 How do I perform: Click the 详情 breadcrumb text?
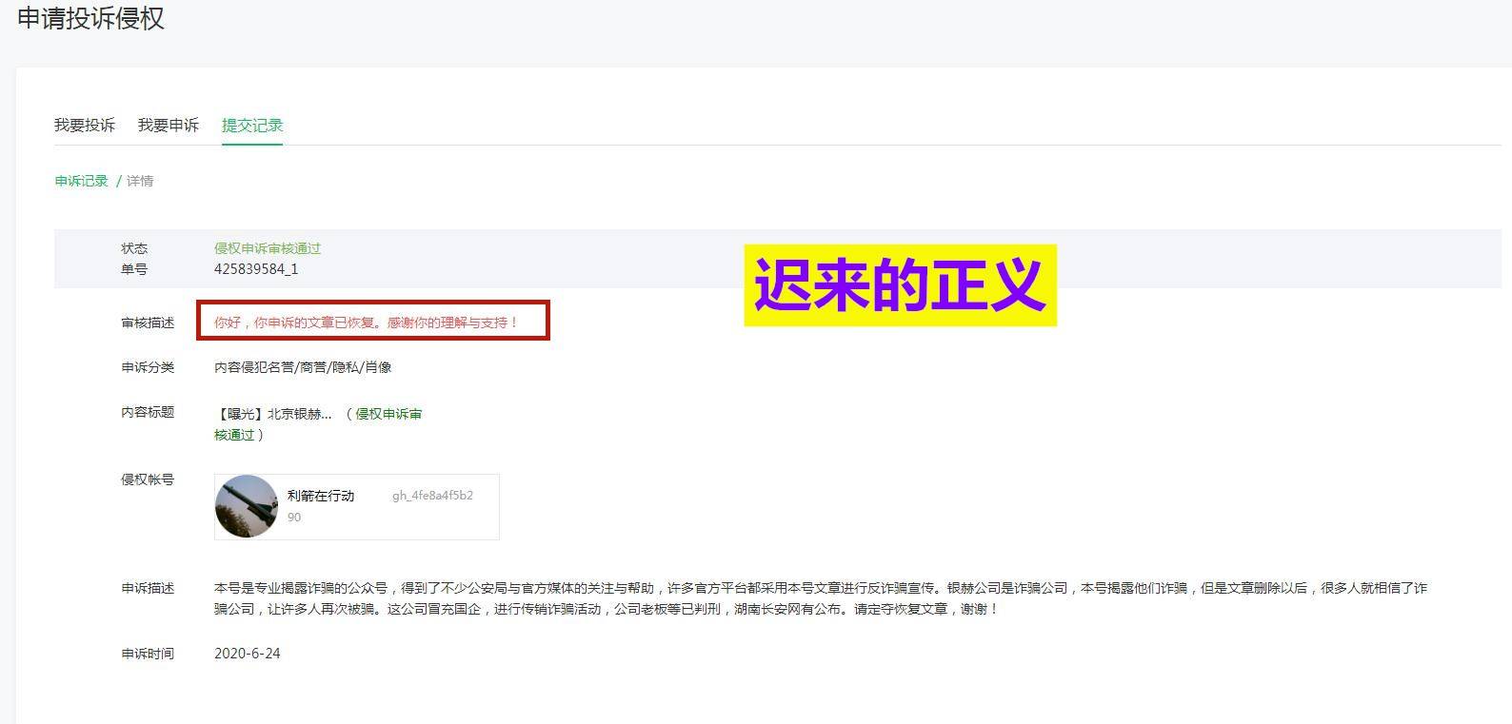[140, 181]
